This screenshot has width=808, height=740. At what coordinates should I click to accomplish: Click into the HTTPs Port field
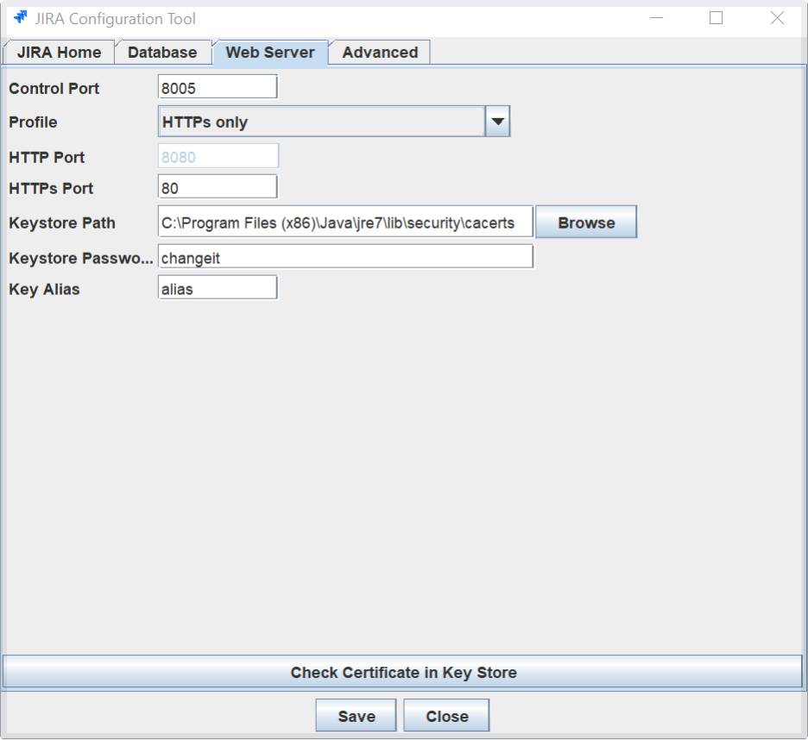[x=218, y=188]
